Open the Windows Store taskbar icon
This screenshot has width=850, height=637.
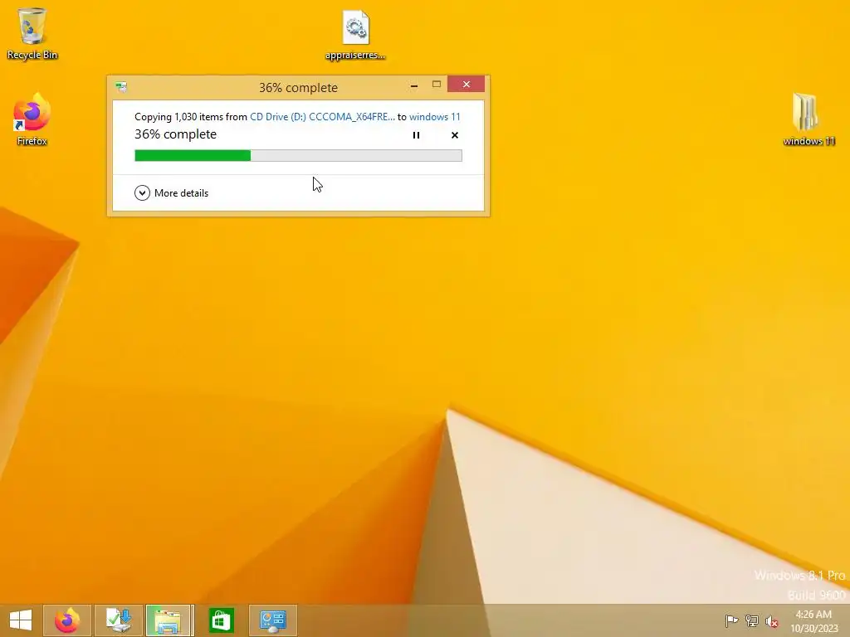[x=221, y=620]
